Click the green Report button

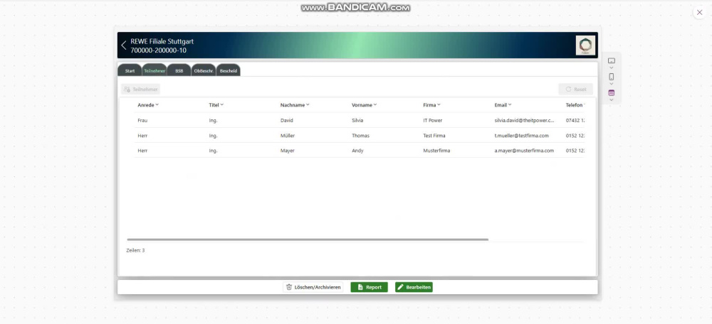click(x=369, y=287)
